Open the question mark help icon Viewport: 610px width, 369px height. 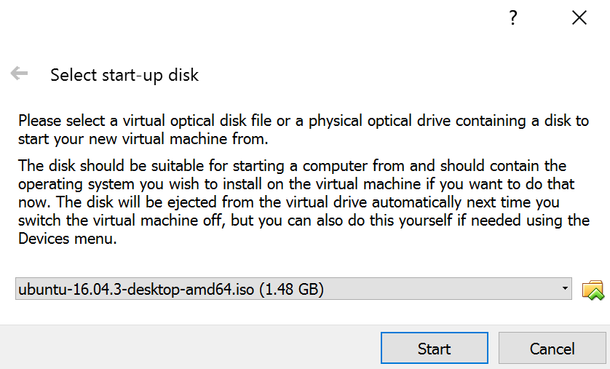[513, 18]
